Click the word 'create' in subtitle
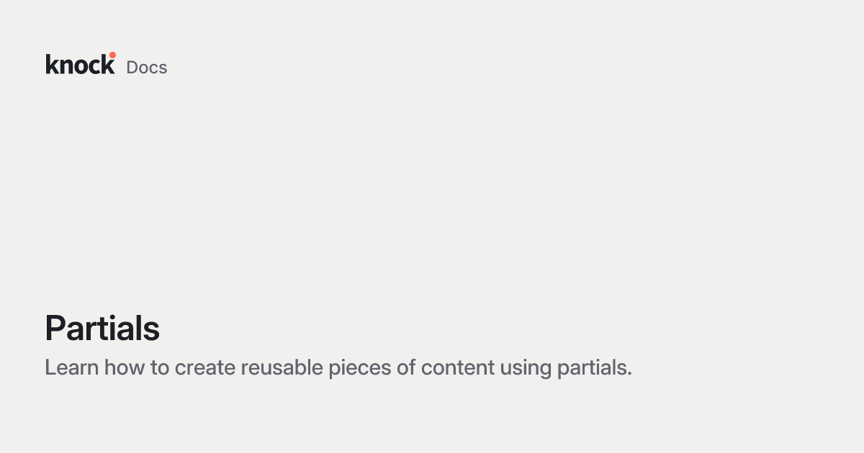Image resolution: width=864 pixels, height=453 pixels. (x=205, y=368)
